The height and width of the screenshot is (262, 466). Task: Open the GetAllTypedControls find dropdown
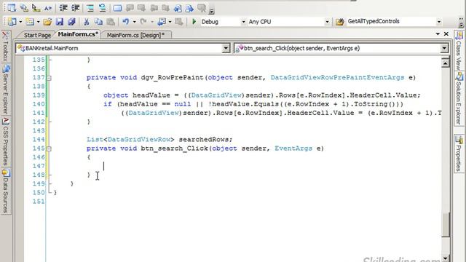coord(438,22)
